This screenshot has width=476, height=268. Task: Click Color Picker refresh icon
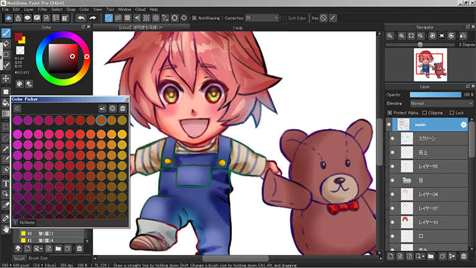pyautogui.click(x=17, y=108)
